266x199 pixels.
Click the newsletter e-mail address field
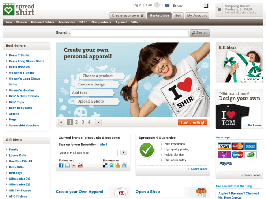click(88, 153)
